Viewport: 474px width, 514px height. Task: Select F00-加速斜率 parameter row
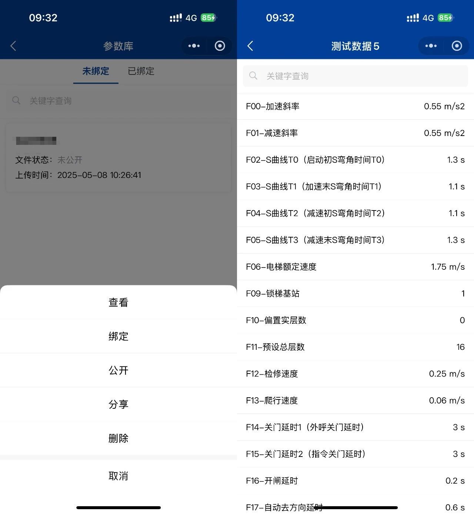355,106
